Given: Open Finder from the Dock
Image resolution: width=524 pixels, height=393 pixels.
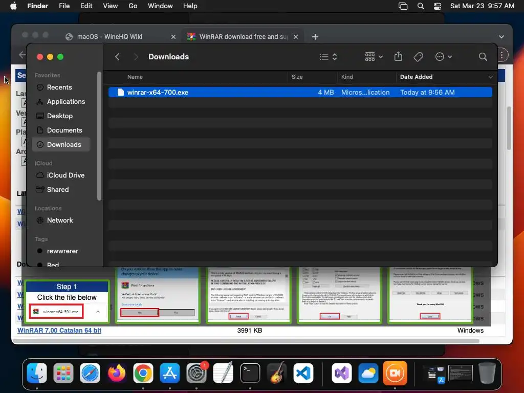Looking at the screenshot, I should click(x=37, y=373).
